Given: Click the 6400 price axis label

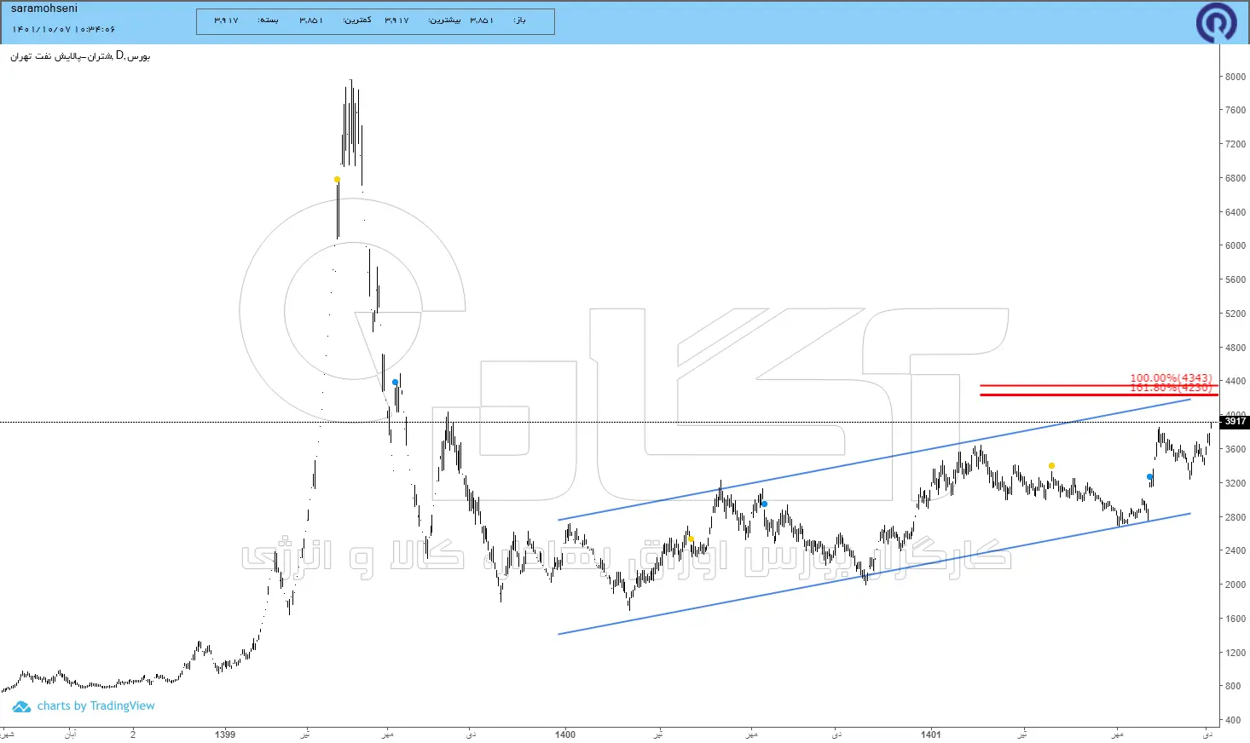Looking at the screenshot, I should click(1235, 213).
